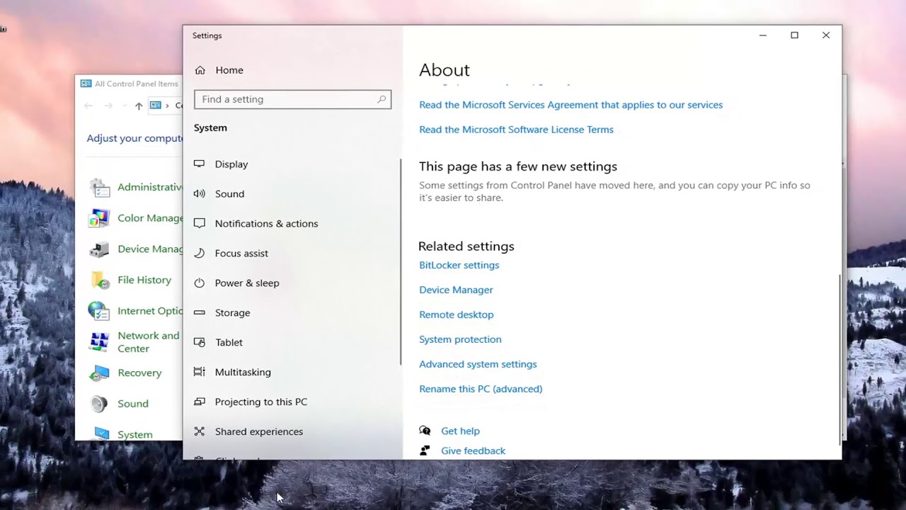
Task: Click the Give feedback link
Action: 473,450
